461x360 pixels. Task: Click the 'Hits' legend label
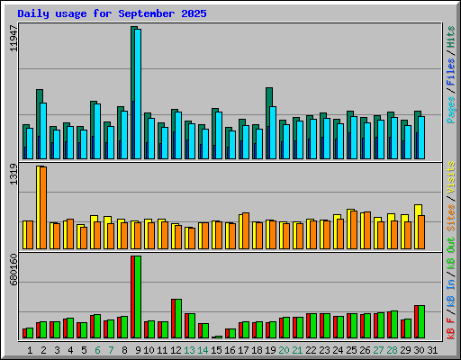coord(451,37)
